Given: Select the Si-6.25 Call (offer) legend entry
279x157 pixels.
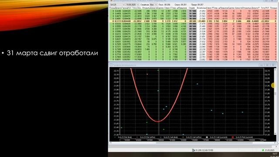Looking at the screenshot, I should tap(194, 137).
